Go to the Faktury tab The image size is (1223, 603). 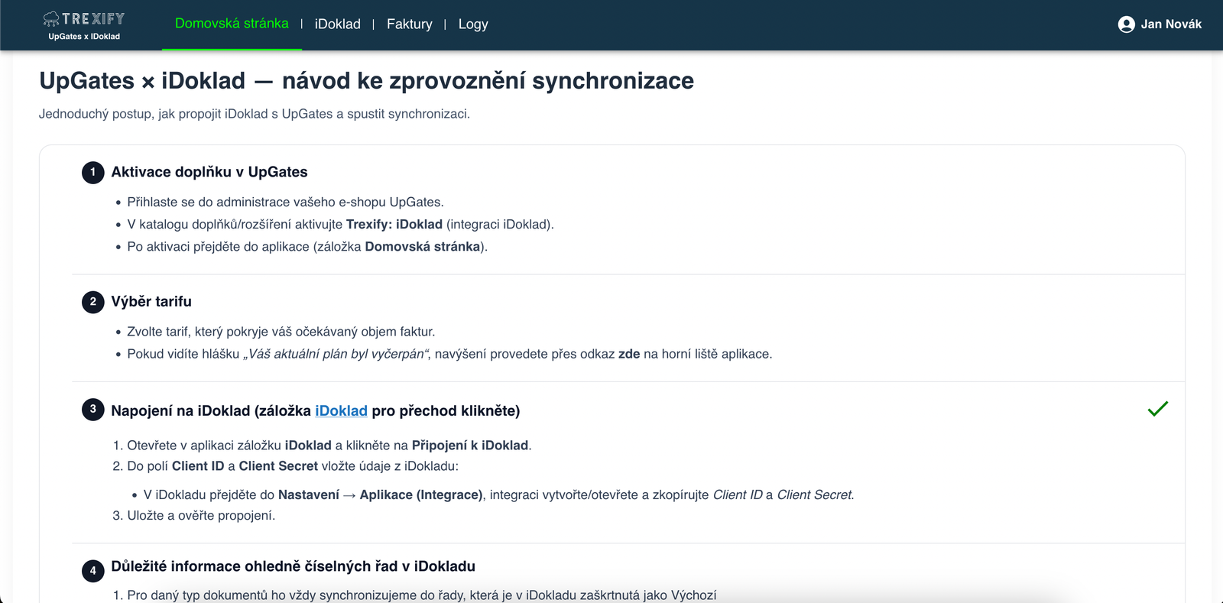[x=410, y=24]
